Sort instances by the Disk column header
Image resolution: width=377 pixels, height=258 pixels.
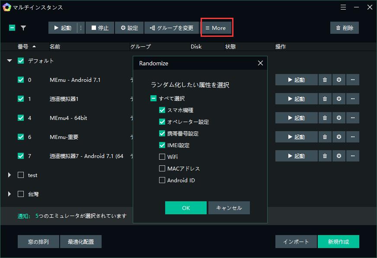pos(196,46)
